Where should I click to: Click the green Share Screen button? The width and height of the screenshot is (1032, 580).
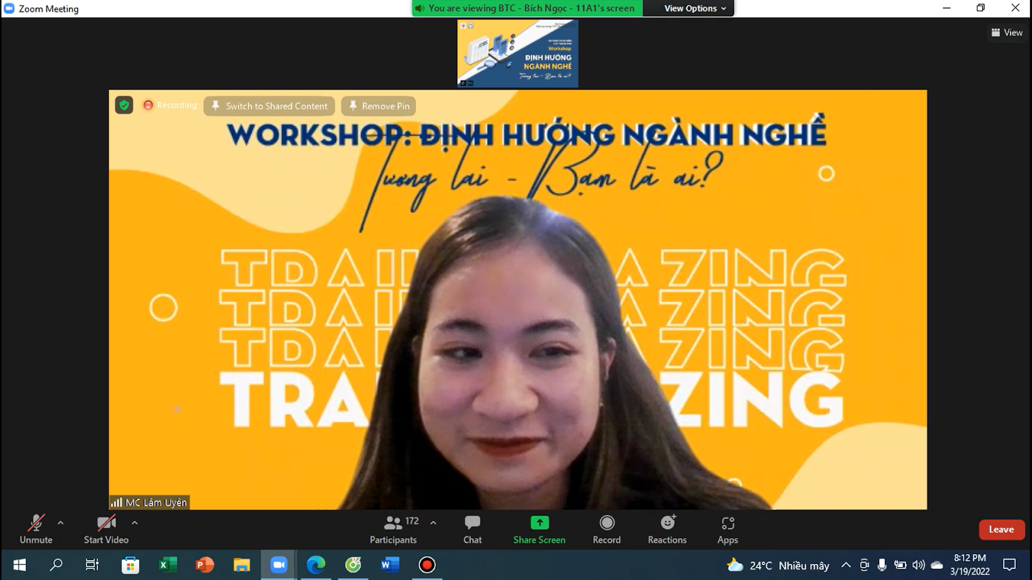(x=539, y=529)
